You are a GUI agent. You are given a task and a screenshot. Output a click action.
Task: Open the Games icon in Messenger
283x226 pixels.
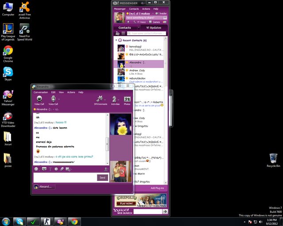(x=150, y=22)
